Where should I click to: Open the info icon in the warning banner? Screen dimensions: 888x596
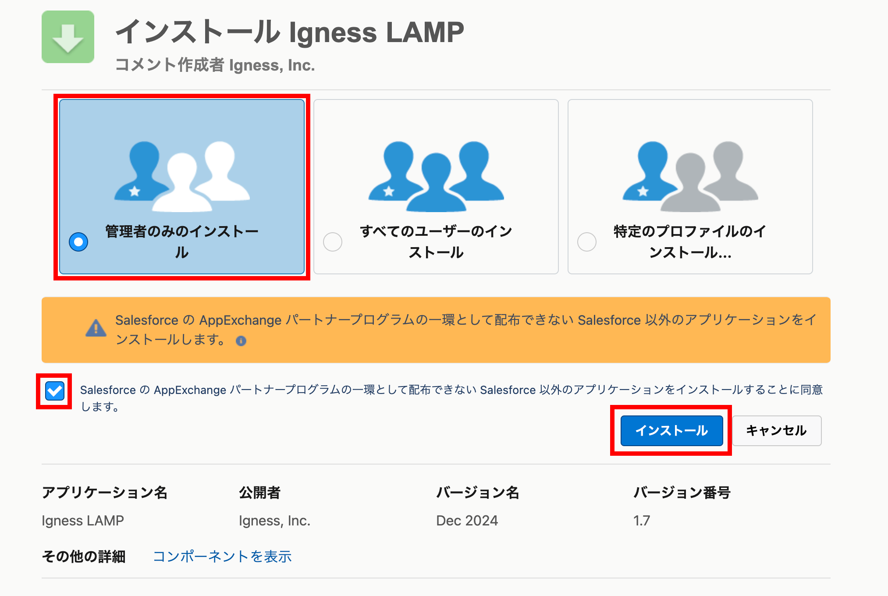point(241,341)
